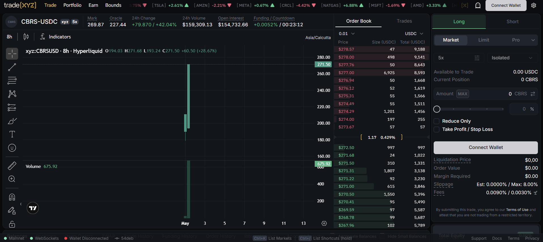
Task: Open the CBRS-USDC market selector
Action: [x=39, y=22]
